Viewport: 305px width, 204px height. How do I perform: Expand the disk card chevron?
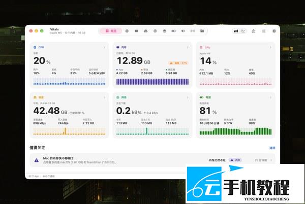[x=104, y=97]
